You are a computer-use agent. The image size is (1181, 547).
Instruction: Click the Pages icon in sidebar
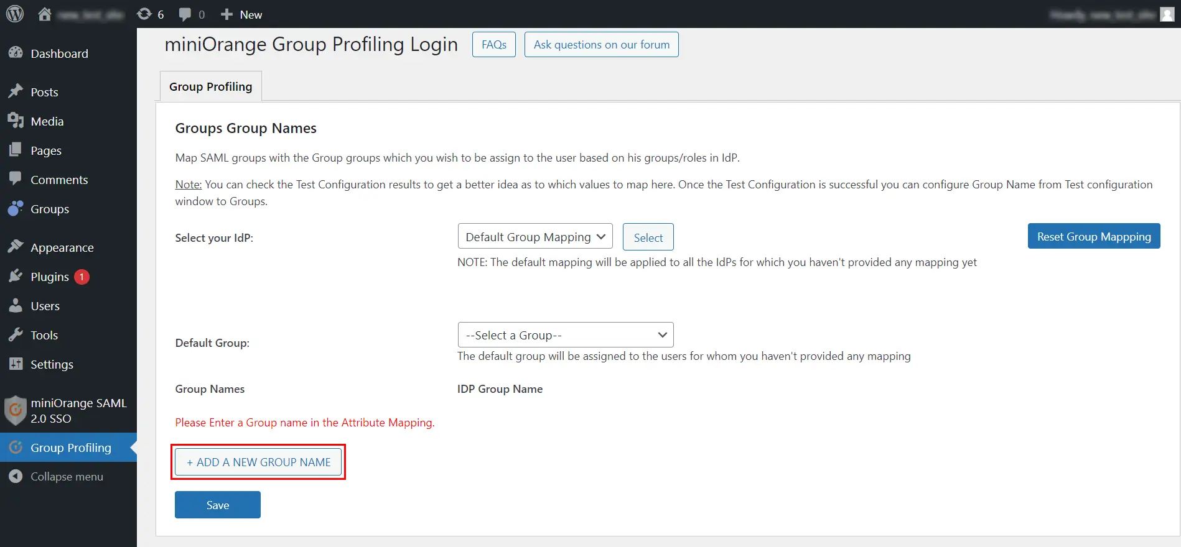point(16,150)
